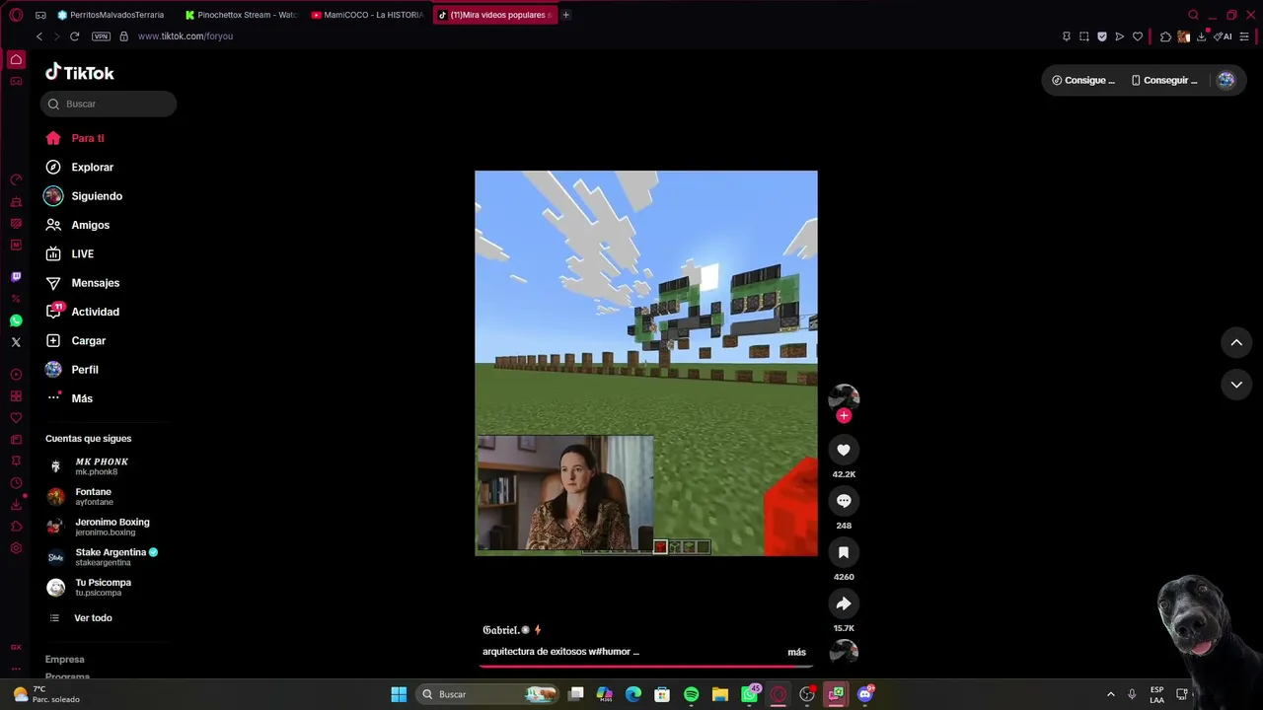Open the Opera downloads toolbar icon

click(1201, 36)
